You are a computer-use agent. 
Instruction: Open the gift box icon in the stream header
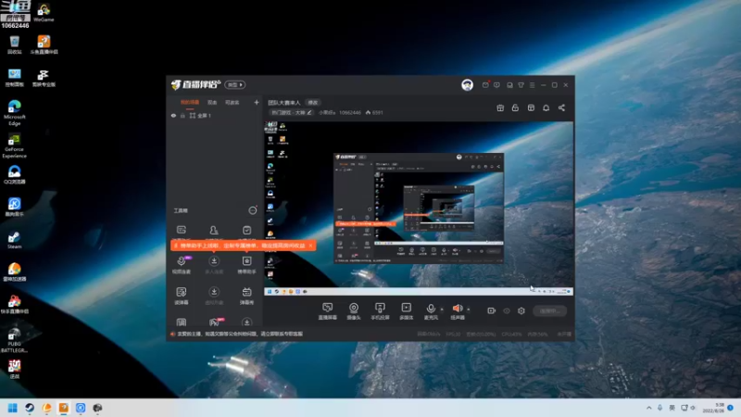pyautogui.click(x=500, y=107)
